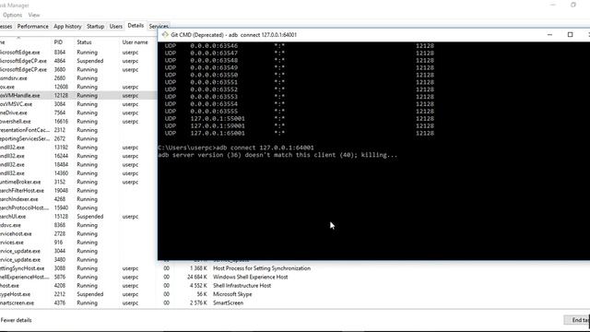Select the process row with PID 3680
The height and width of the screenshot is (332, 590).
pos(77,70)
